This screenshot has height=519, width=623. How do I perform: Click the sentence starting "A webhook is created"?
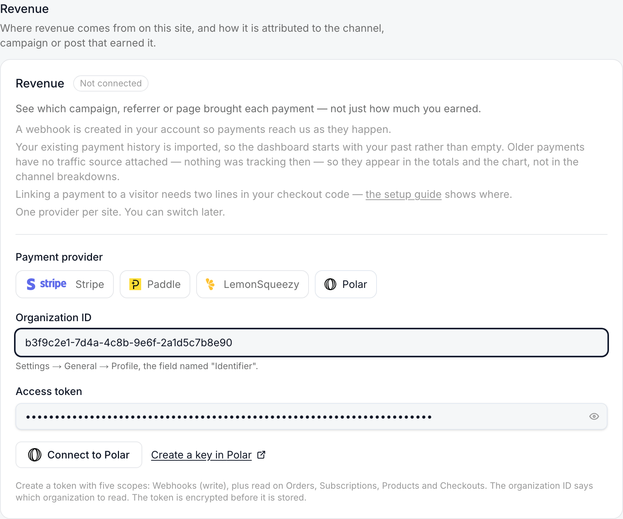pos(203,129)
